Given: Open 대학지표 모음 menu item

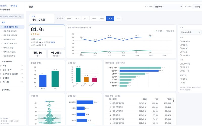Looking at the screenshot, I should (8, 48).
